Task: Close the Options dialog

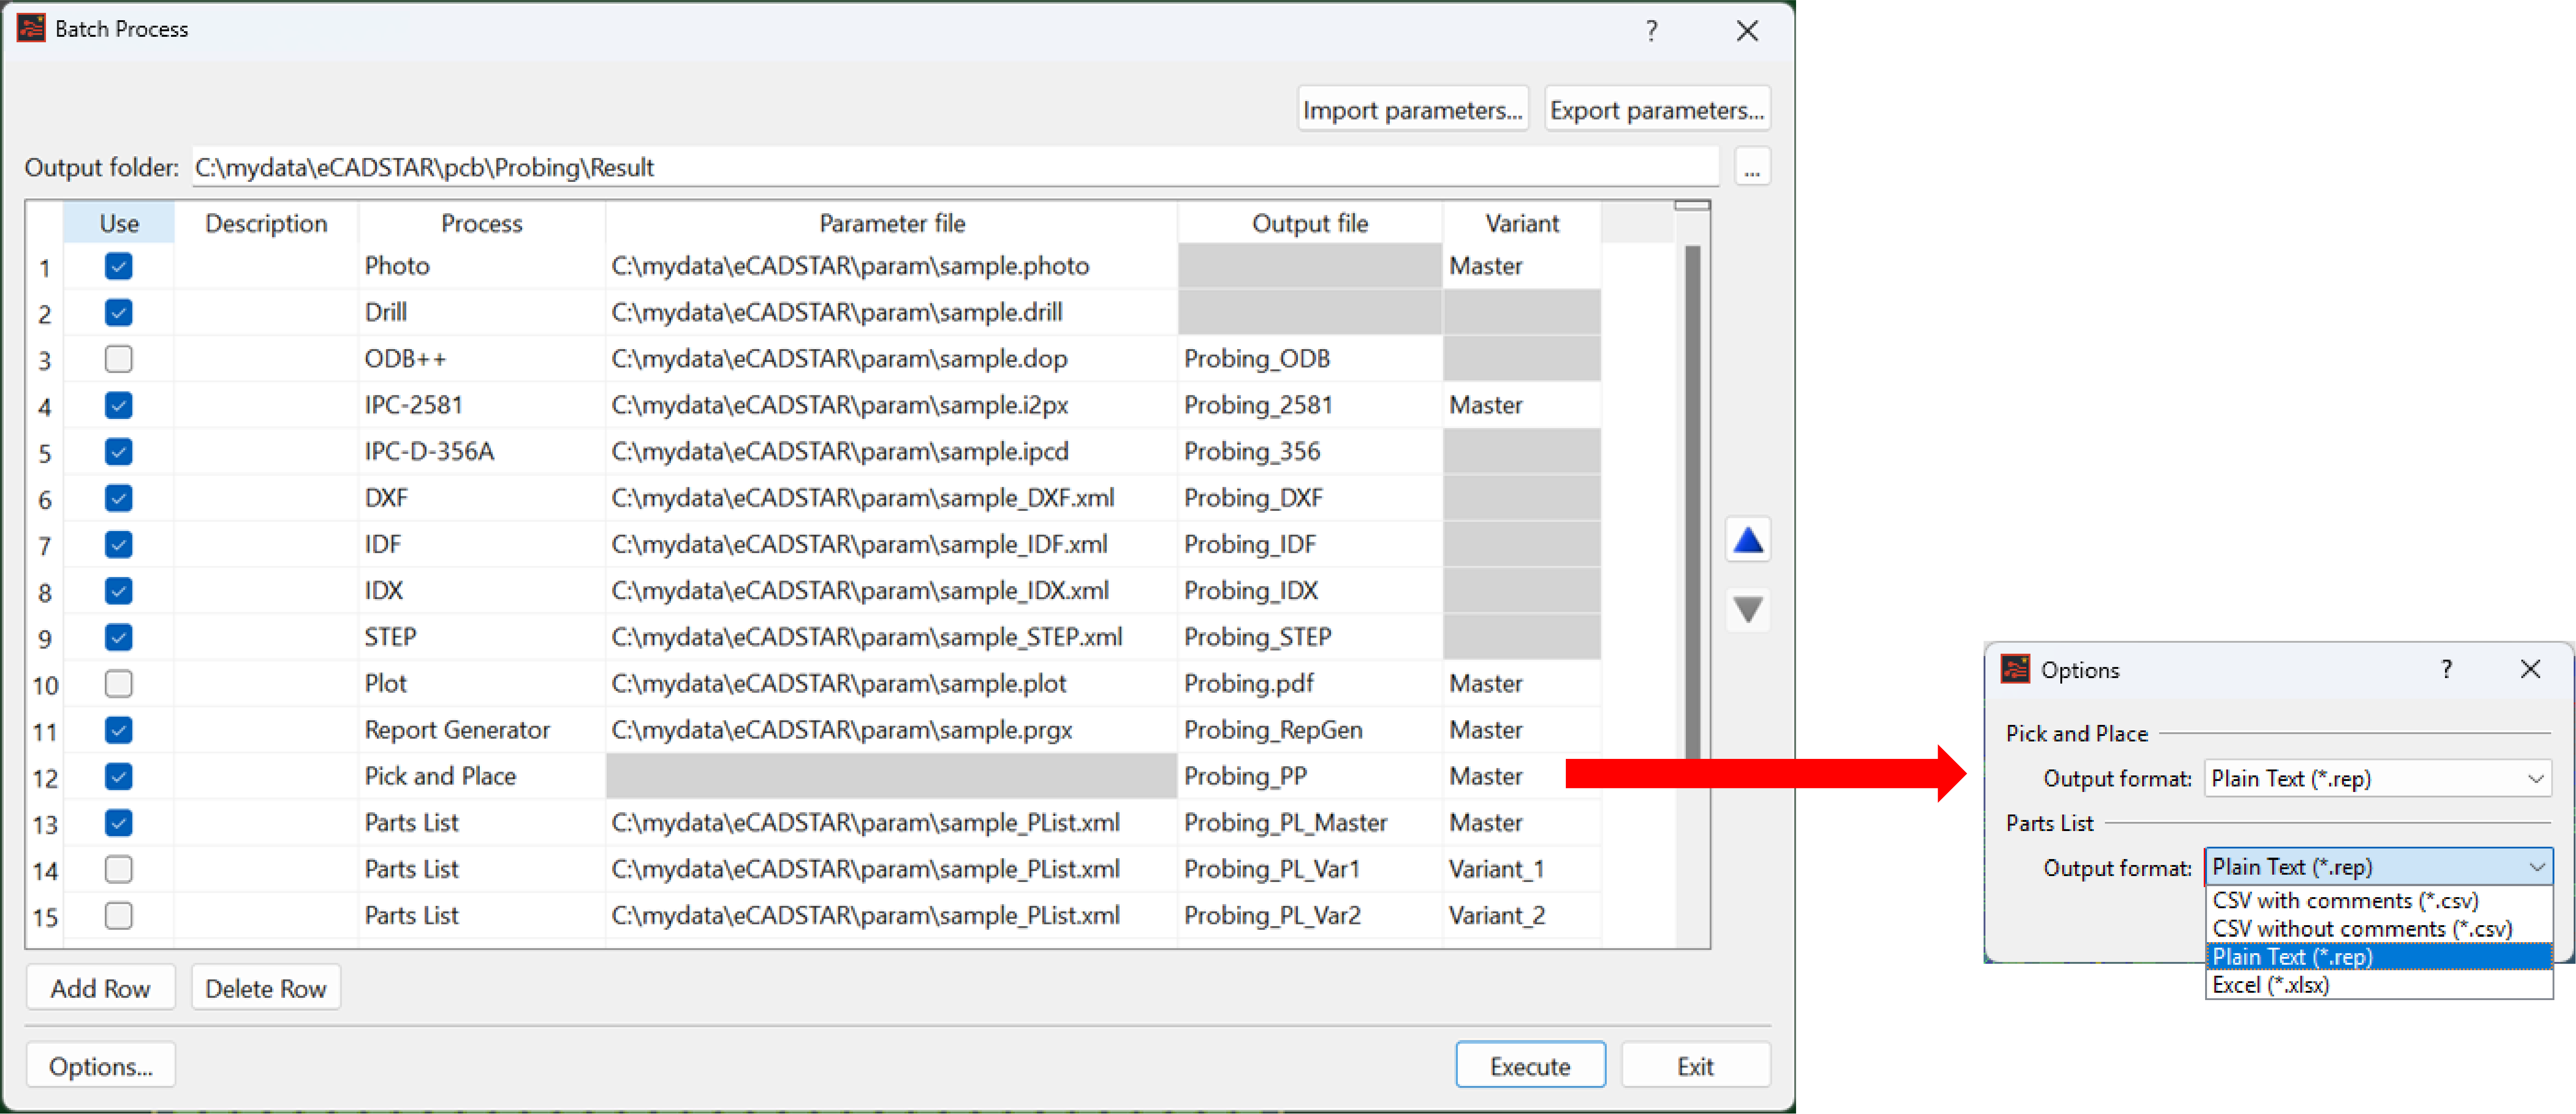Action: [x=2530, y=669]
